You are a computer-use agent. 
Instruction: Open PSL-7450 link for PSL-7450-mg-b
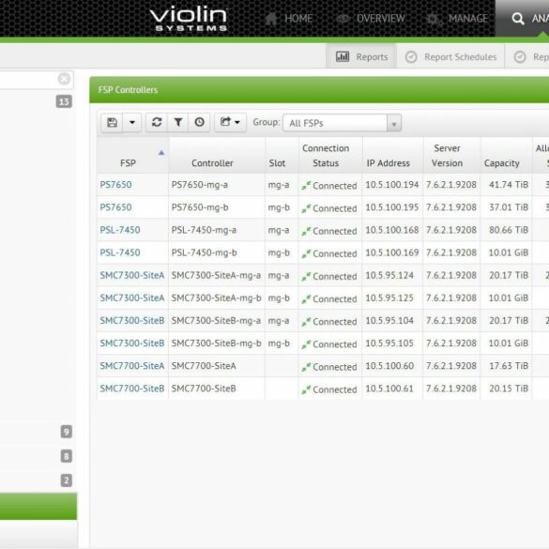[x=120, y=252]
